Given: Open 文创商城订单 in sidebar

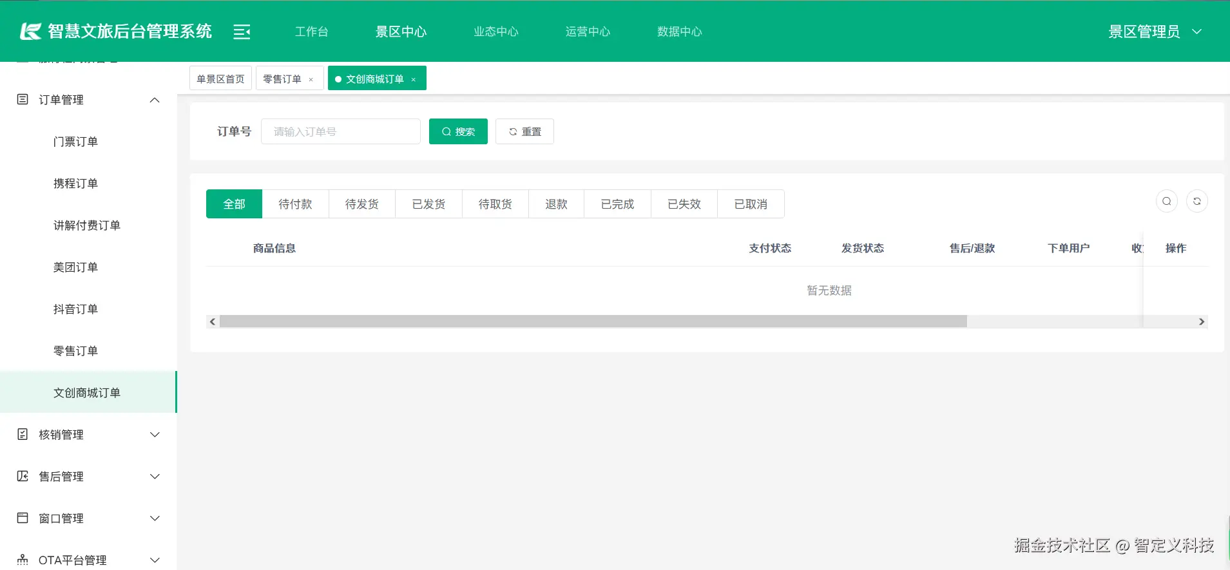Looking at the screenshot, I should (88, 392).
